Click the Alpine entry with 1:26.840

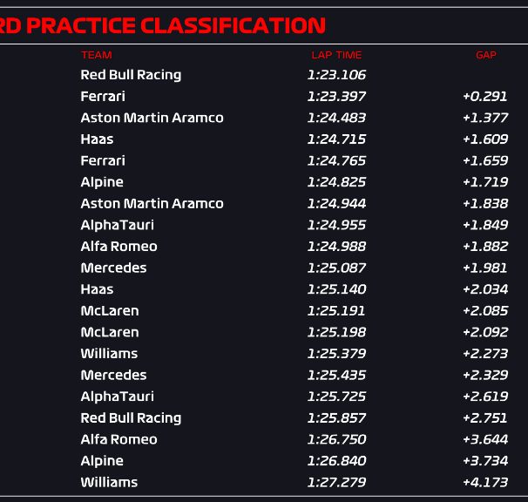(102, 461)
